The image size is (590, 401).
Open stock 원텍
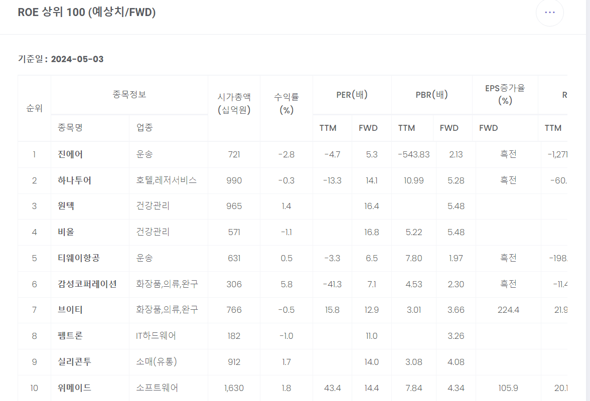(x=66, y=206)
